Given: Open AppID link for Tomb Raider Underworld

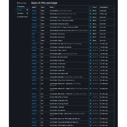Looking at the screenshot, I should [x=33, y=37].
